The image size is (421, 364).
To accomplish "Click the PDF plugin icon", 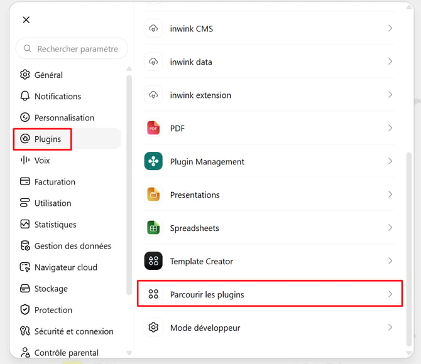I will click(x=153, y=128).
